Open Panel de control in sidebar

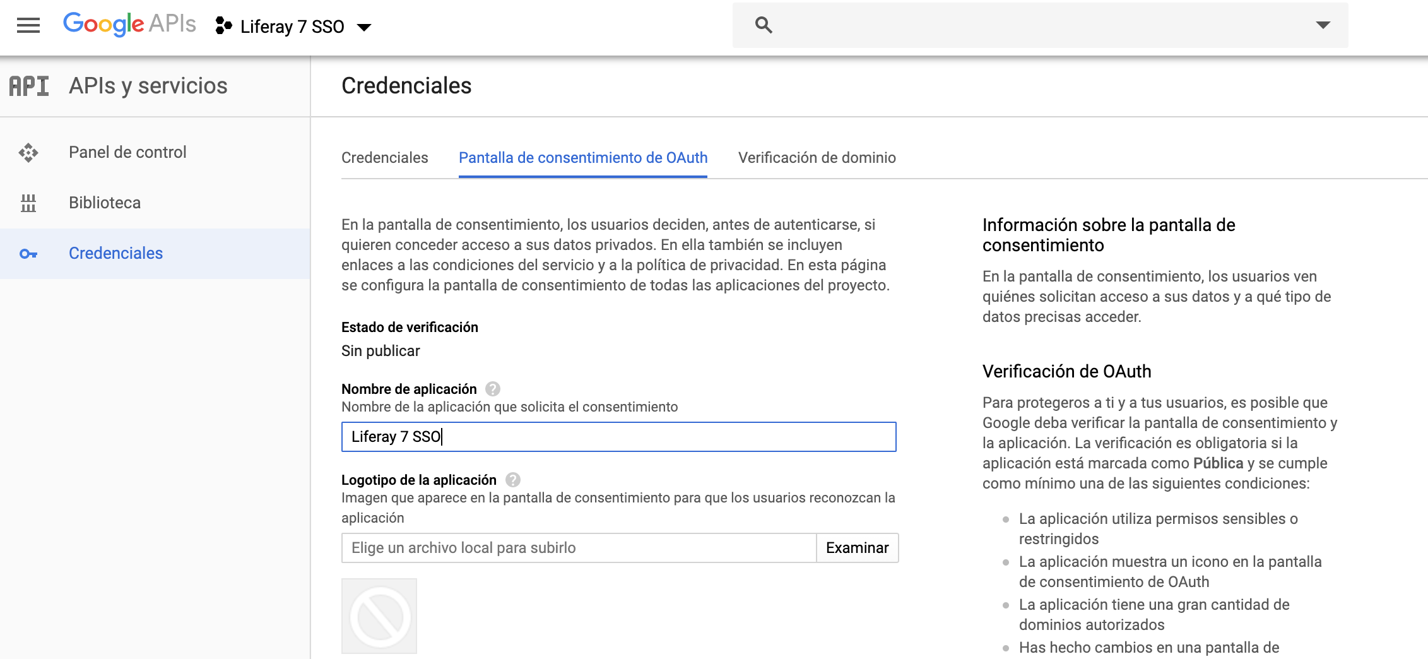tap(155, 152)
